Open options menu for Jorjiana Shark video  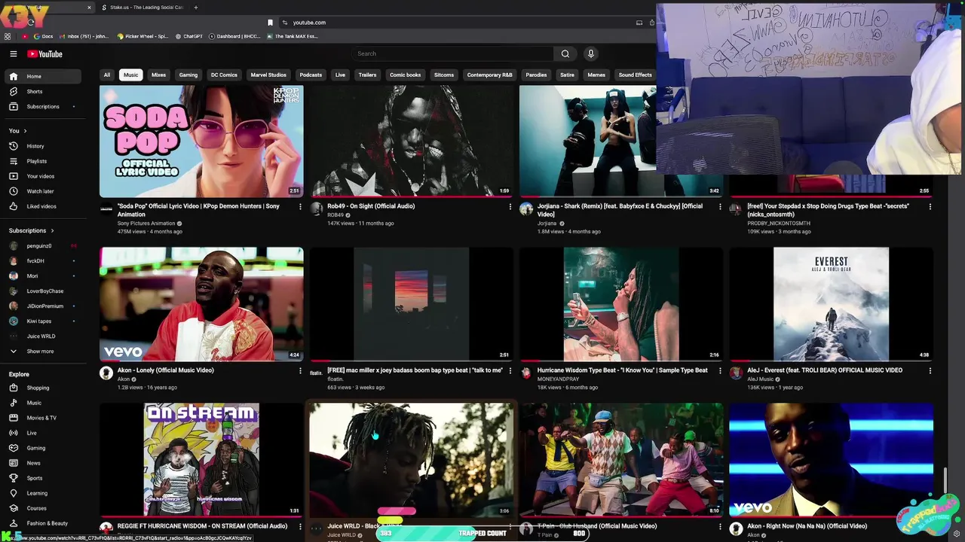coord(719,206)
